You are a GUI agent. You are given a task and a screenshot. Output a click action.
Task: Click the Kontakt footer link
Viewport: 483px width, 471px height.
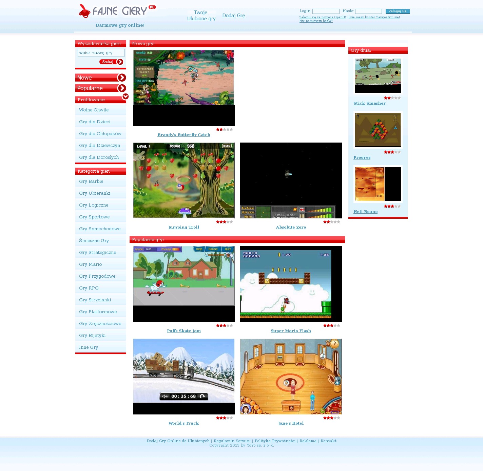pyautogui.click(x=328, y=441)
